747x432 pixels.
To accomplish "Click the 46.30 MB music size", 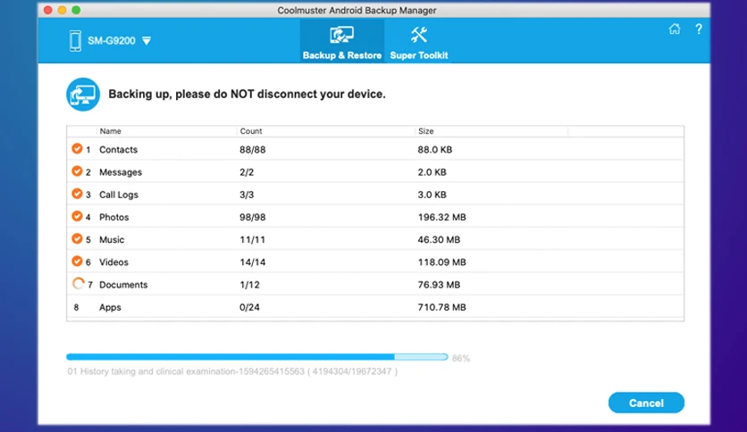I will [x=439, y=240].
